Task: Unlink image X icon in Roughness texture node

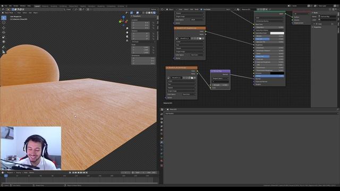Action: [203, 38]
